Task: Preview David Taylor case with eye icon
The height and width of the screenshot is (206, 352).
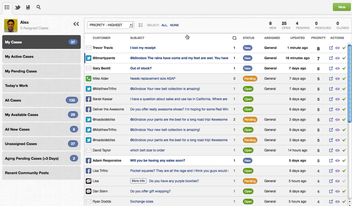Action: pyautogui.click(x=337, y=150)
